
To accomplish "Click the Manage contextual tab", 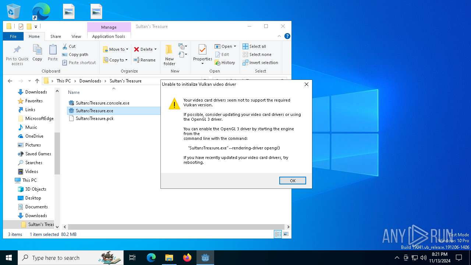I will [x=109, y=27].
